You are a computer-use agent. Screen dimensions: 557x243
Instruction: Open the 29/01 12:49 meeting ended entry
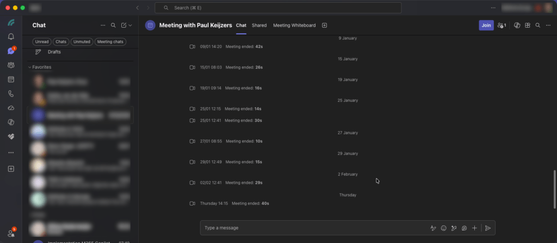(226, 161)
